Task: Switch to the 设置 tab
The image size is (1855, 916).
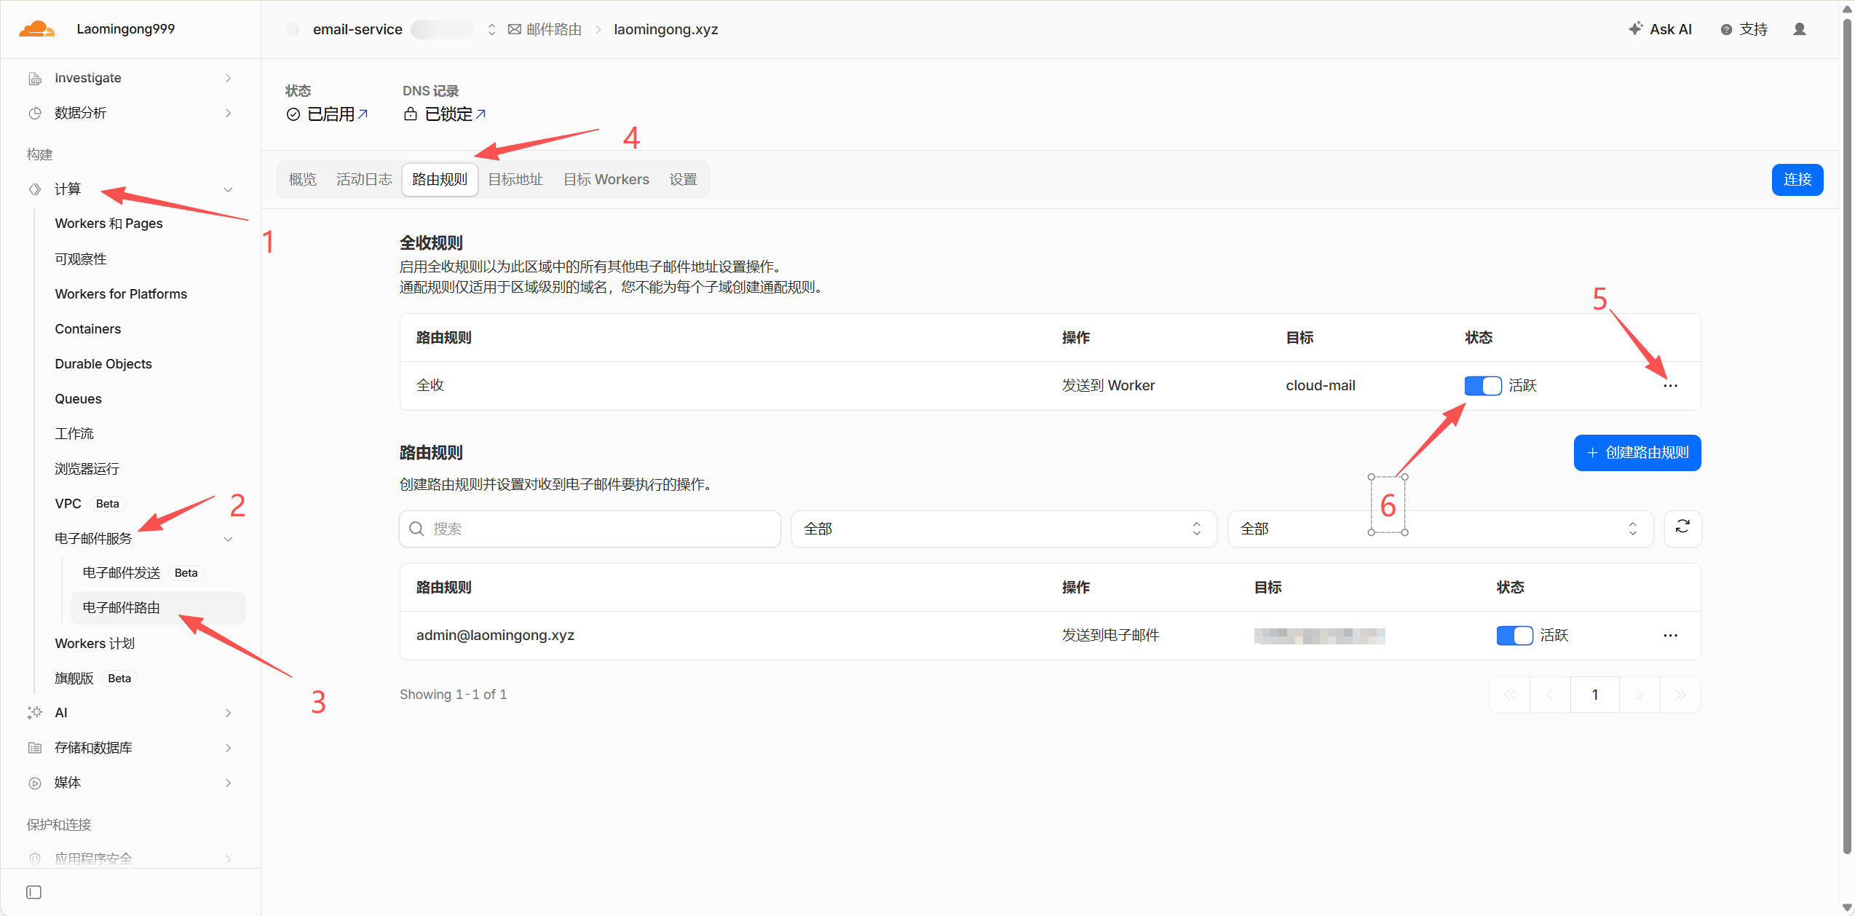Action: click(x=684, y=179)
